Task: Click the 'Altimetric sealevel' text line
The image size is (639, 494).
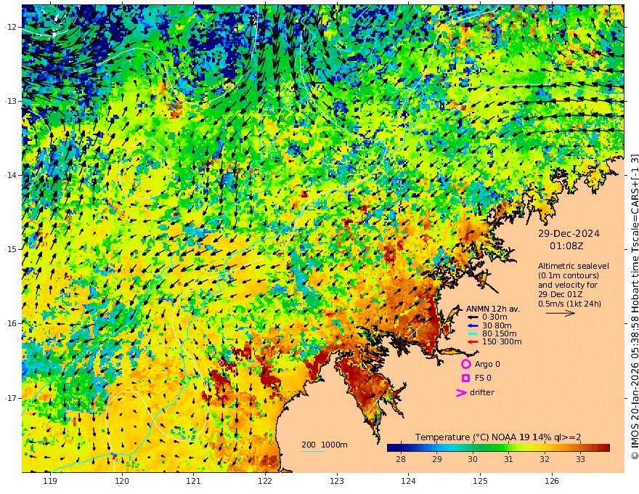Action: 574,266
